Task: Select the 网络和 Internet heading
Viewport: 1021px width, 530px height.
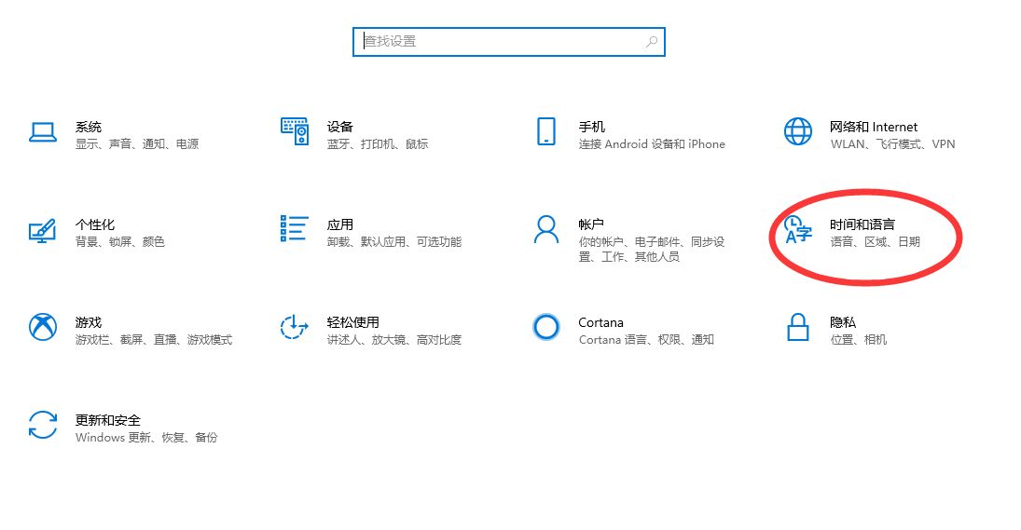Action: pyautogui.click(x=873, y=127)
